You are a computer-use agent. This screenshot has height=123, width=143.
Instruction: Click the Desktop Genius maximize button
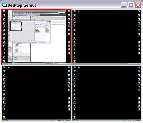tap(131, 5)
